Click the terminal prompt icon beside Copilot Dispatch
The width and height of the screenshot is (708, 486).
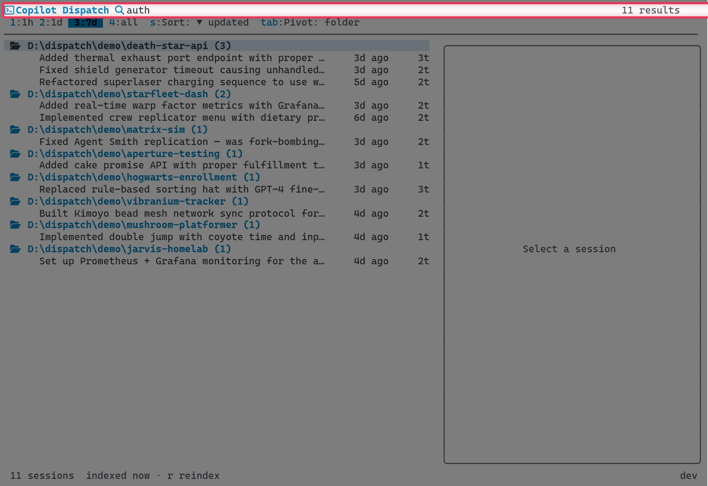click(x=10, y=10)
